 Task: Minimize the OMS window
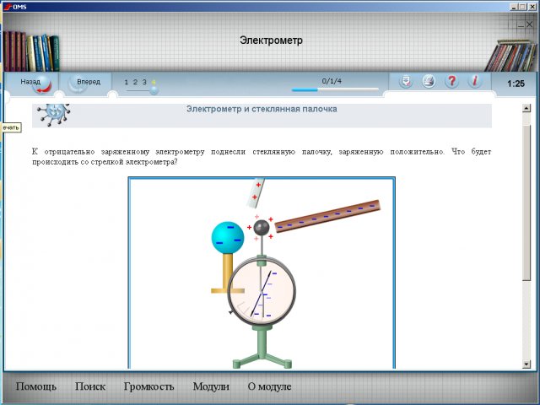513,7
